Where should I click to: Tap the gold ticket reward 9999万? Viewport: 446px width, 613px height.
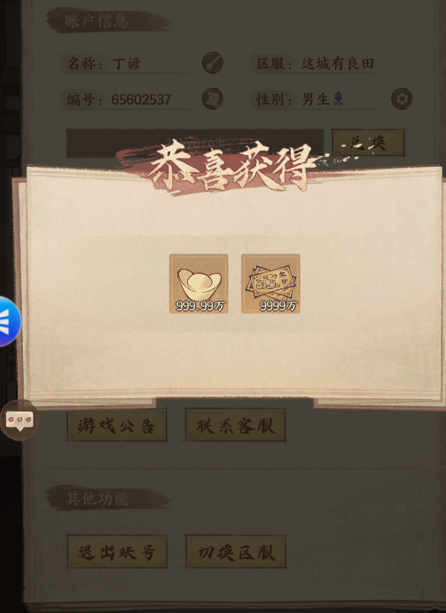coord(270,283)
